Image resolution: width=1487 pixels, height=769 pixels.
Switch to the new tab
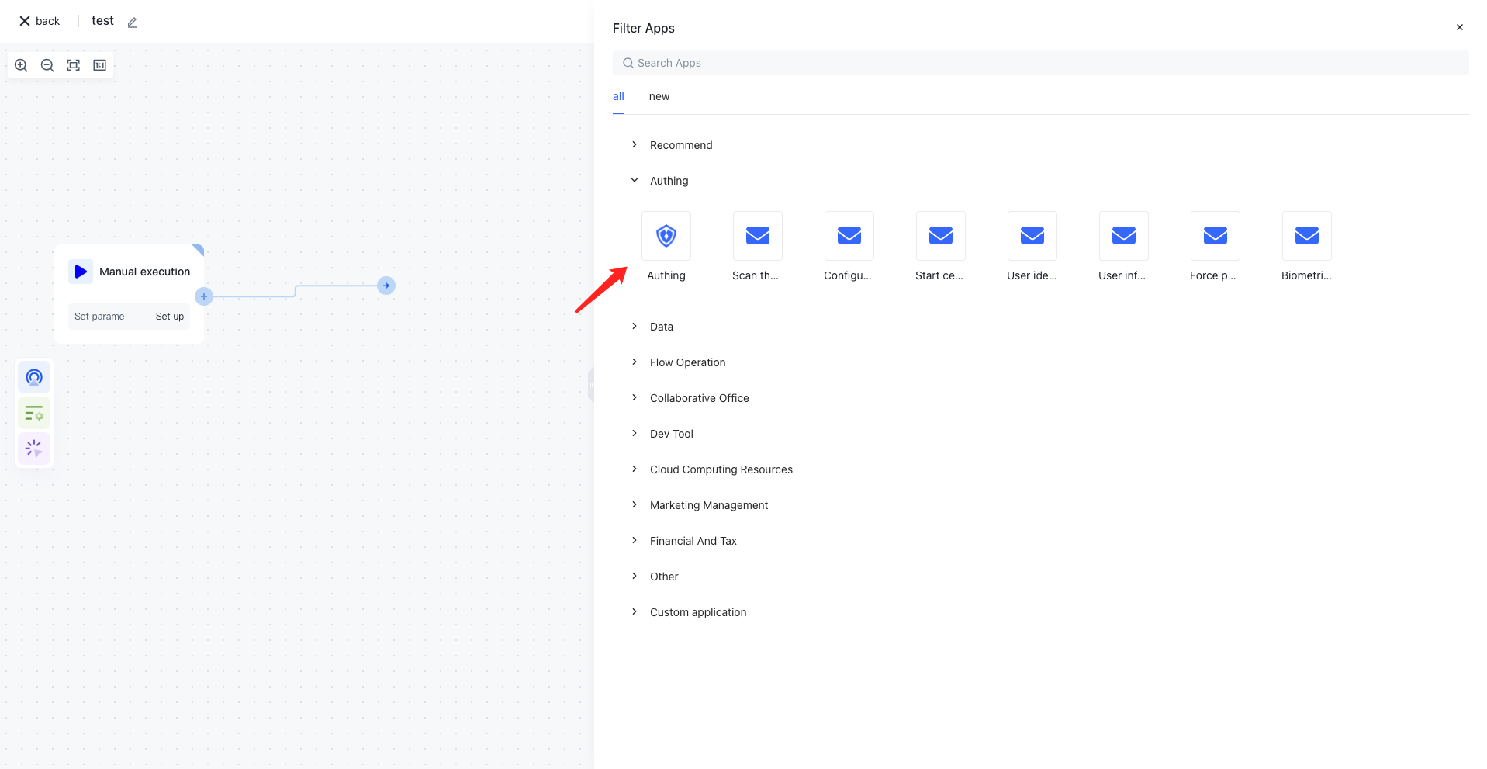pyautogui.click(x=659, y=97)
